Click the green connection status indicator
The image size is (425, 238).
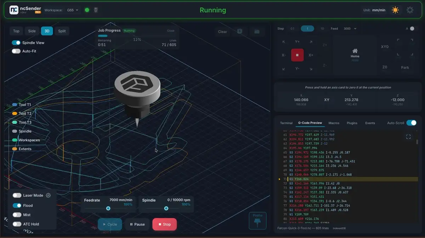(87, 10)
